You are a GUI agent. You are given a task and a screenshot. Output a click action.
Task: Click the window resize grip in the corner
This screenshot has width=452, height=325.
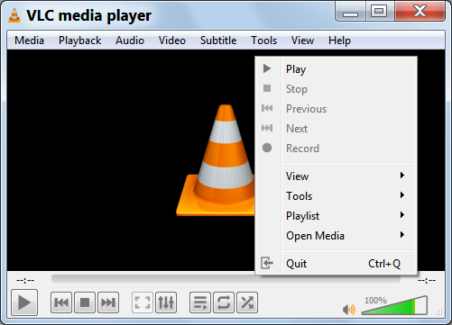pos(439,312)
